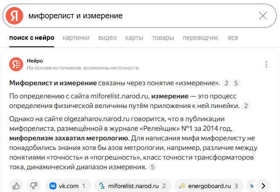The image size is (280, 192).
Task: Like the Neuro answer with thumbs up
Action: 16,186
